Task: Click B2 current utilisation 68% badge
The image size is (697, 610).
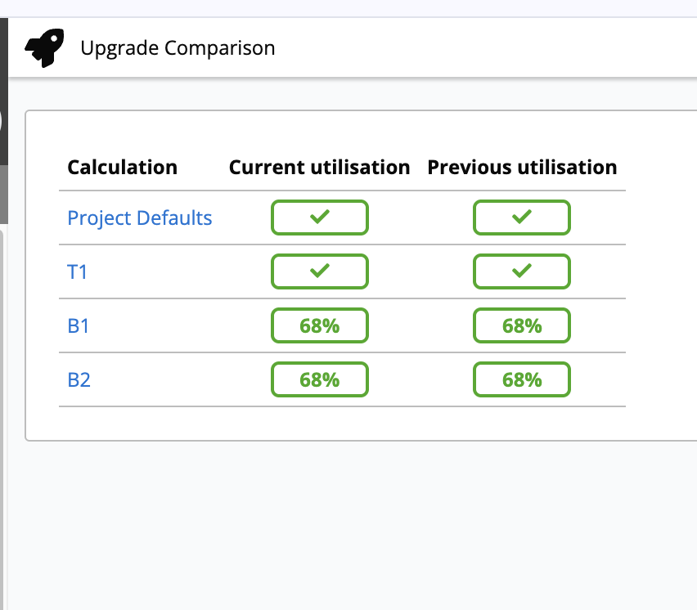Action: tap(319, 379)
